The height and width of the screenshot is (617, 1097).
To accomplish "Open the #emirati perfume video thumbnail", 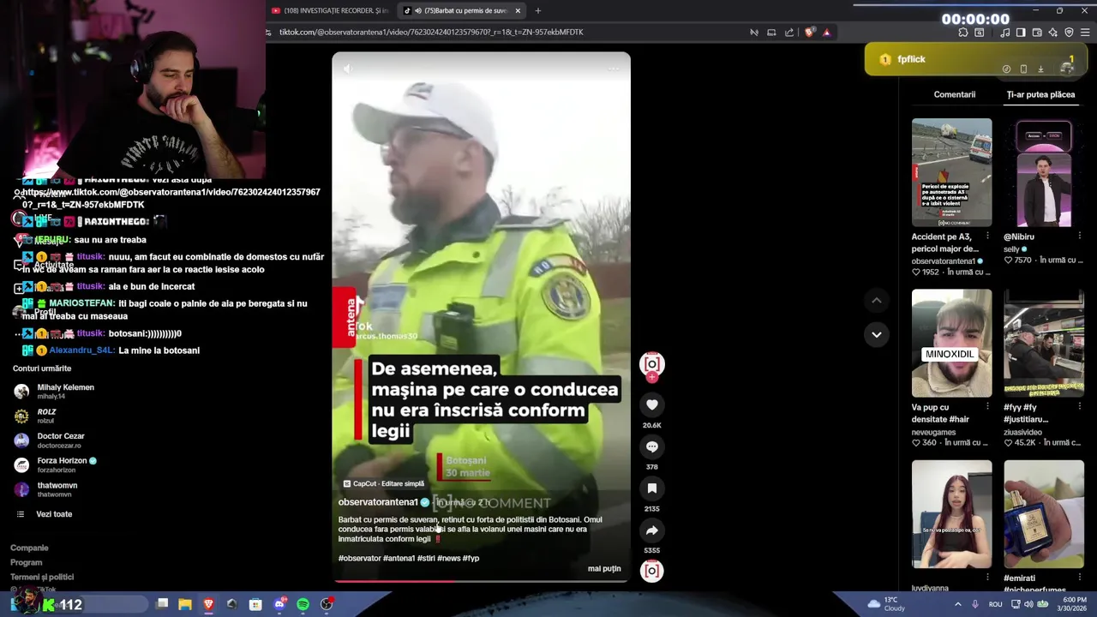I will click(x=1044, y=514).
